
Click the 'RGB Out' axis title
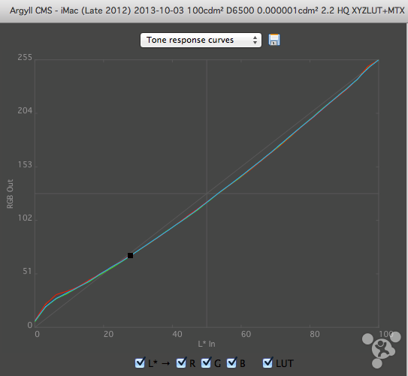pos(10,194)
